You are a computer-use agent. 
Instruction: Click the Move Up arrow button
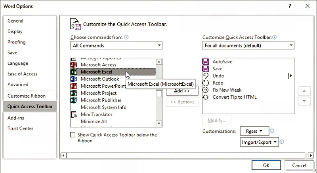[304, 91]
